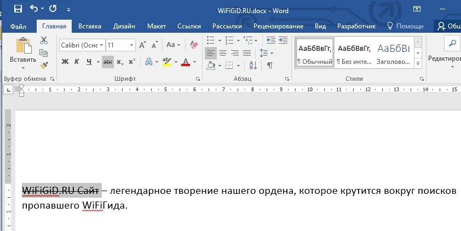Open the Вид tab
The height and width of the screenshot is (231, 461).
pos(320,26)
